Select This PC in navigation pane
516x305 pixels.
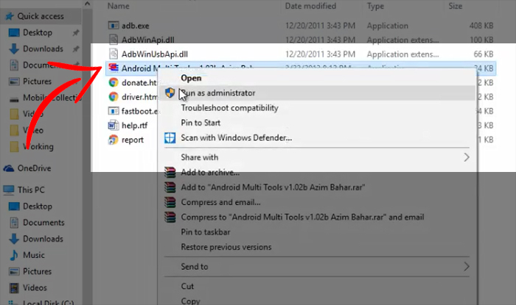31,190
